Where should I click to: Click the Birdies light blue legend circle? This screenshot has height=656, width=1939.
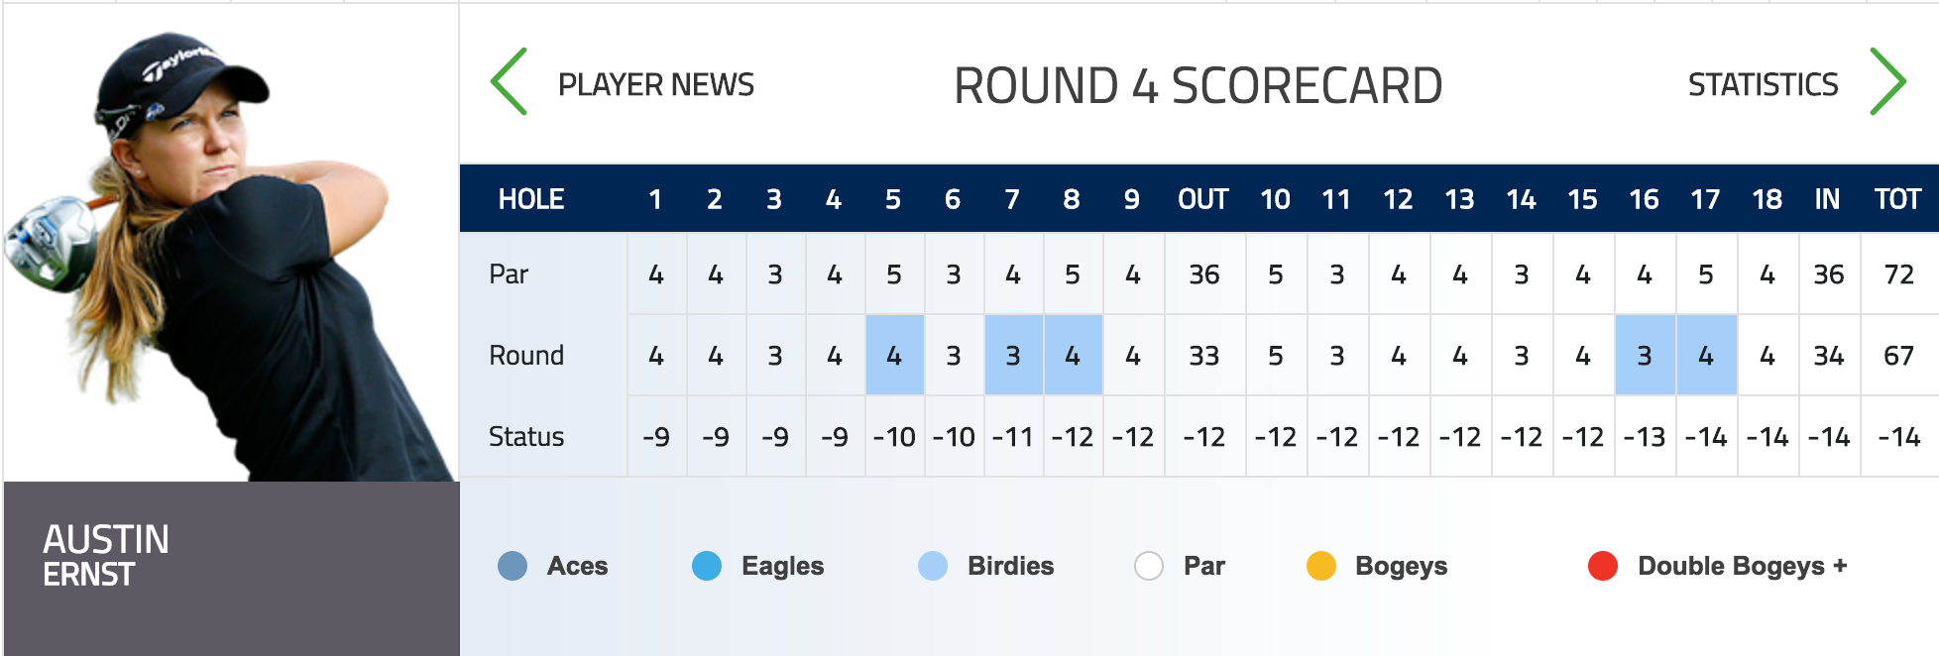click(x=933, y=566)
